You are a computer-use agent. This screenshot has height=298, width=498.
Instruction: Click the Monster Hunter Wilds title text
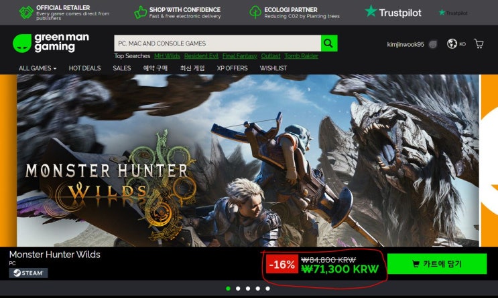point(55,255)
